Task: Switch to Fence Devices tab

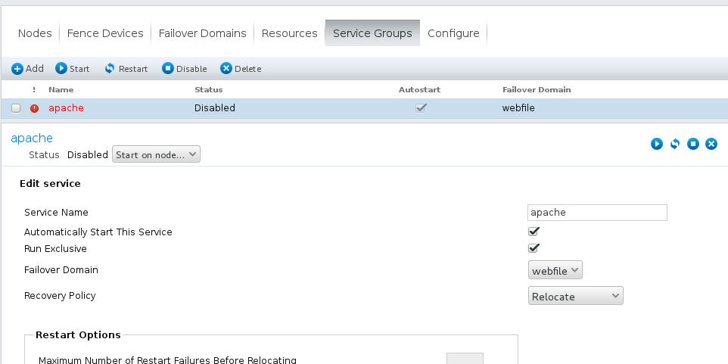Action: coord(105,33)
